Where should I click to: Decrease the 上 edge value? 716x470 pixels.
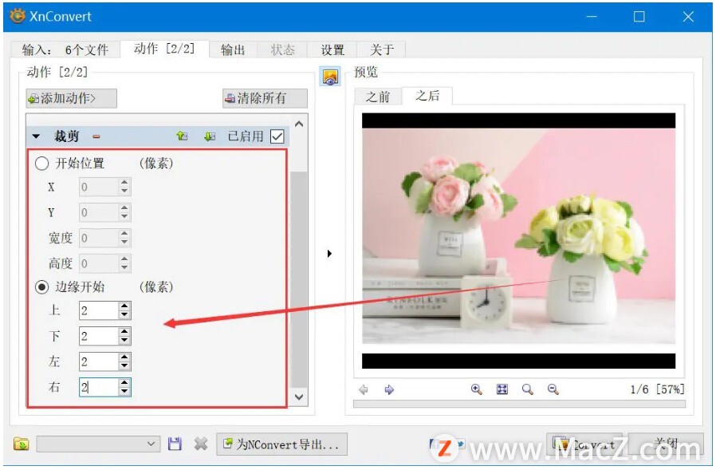(124, 315)
